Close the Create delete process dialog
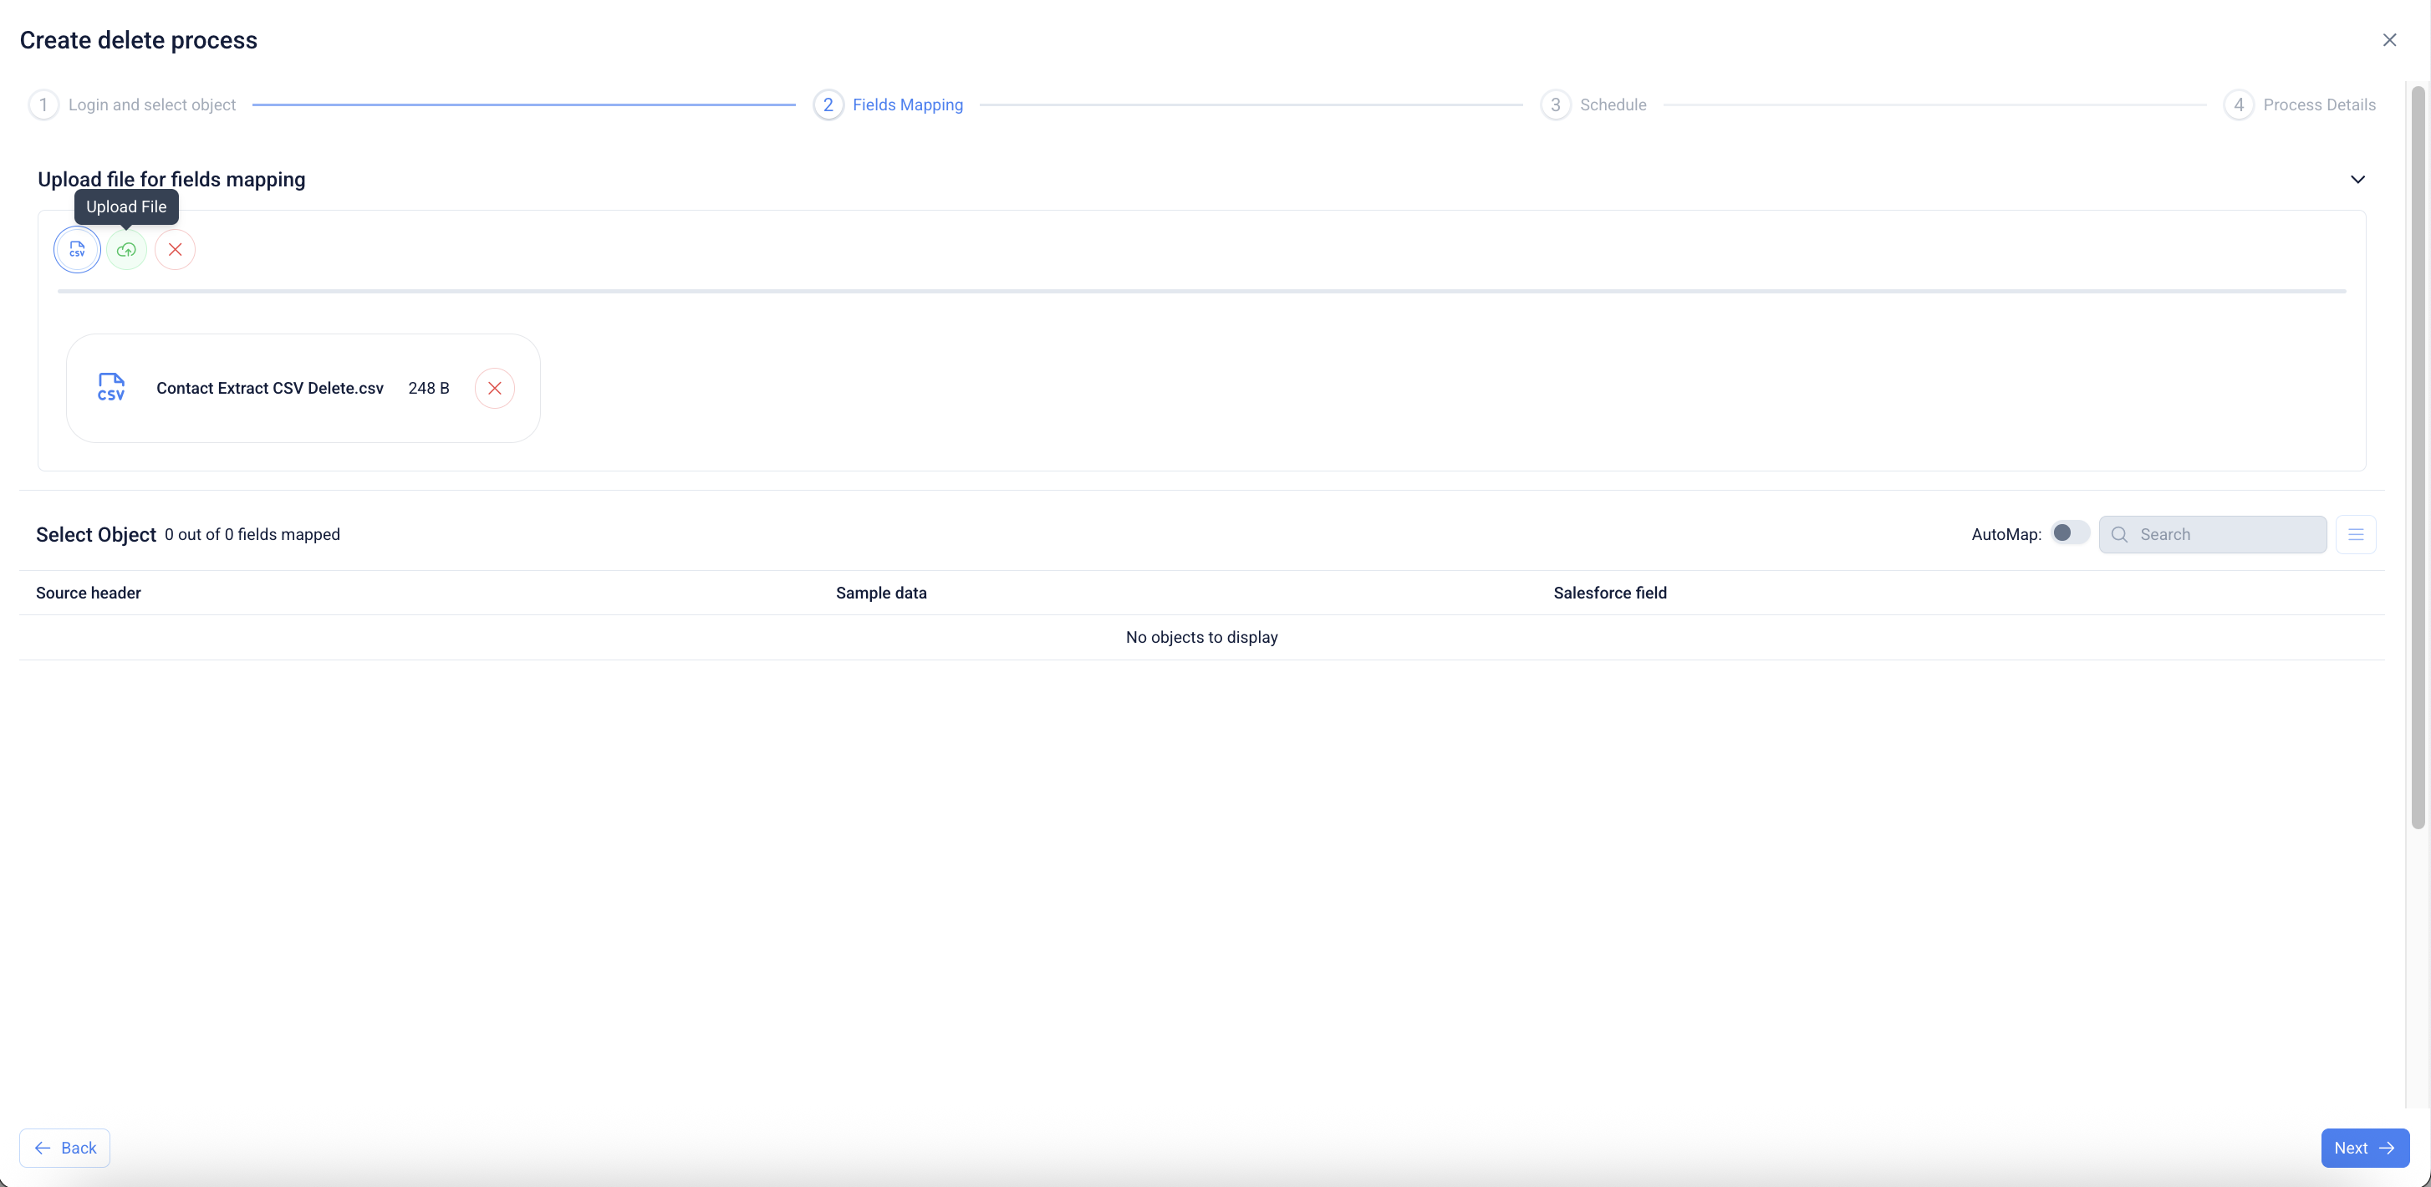This screenshot has width=2431, height=1187. click(x=2389, y=39)
